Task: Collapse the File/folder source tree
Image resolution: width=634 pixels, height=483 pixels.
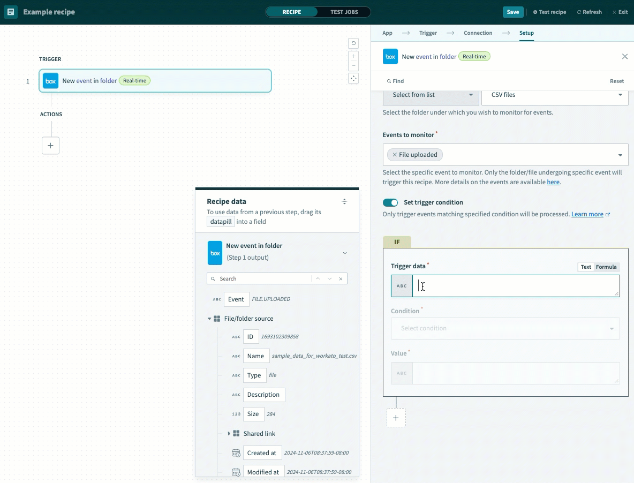Action: (x=209, y=319)
